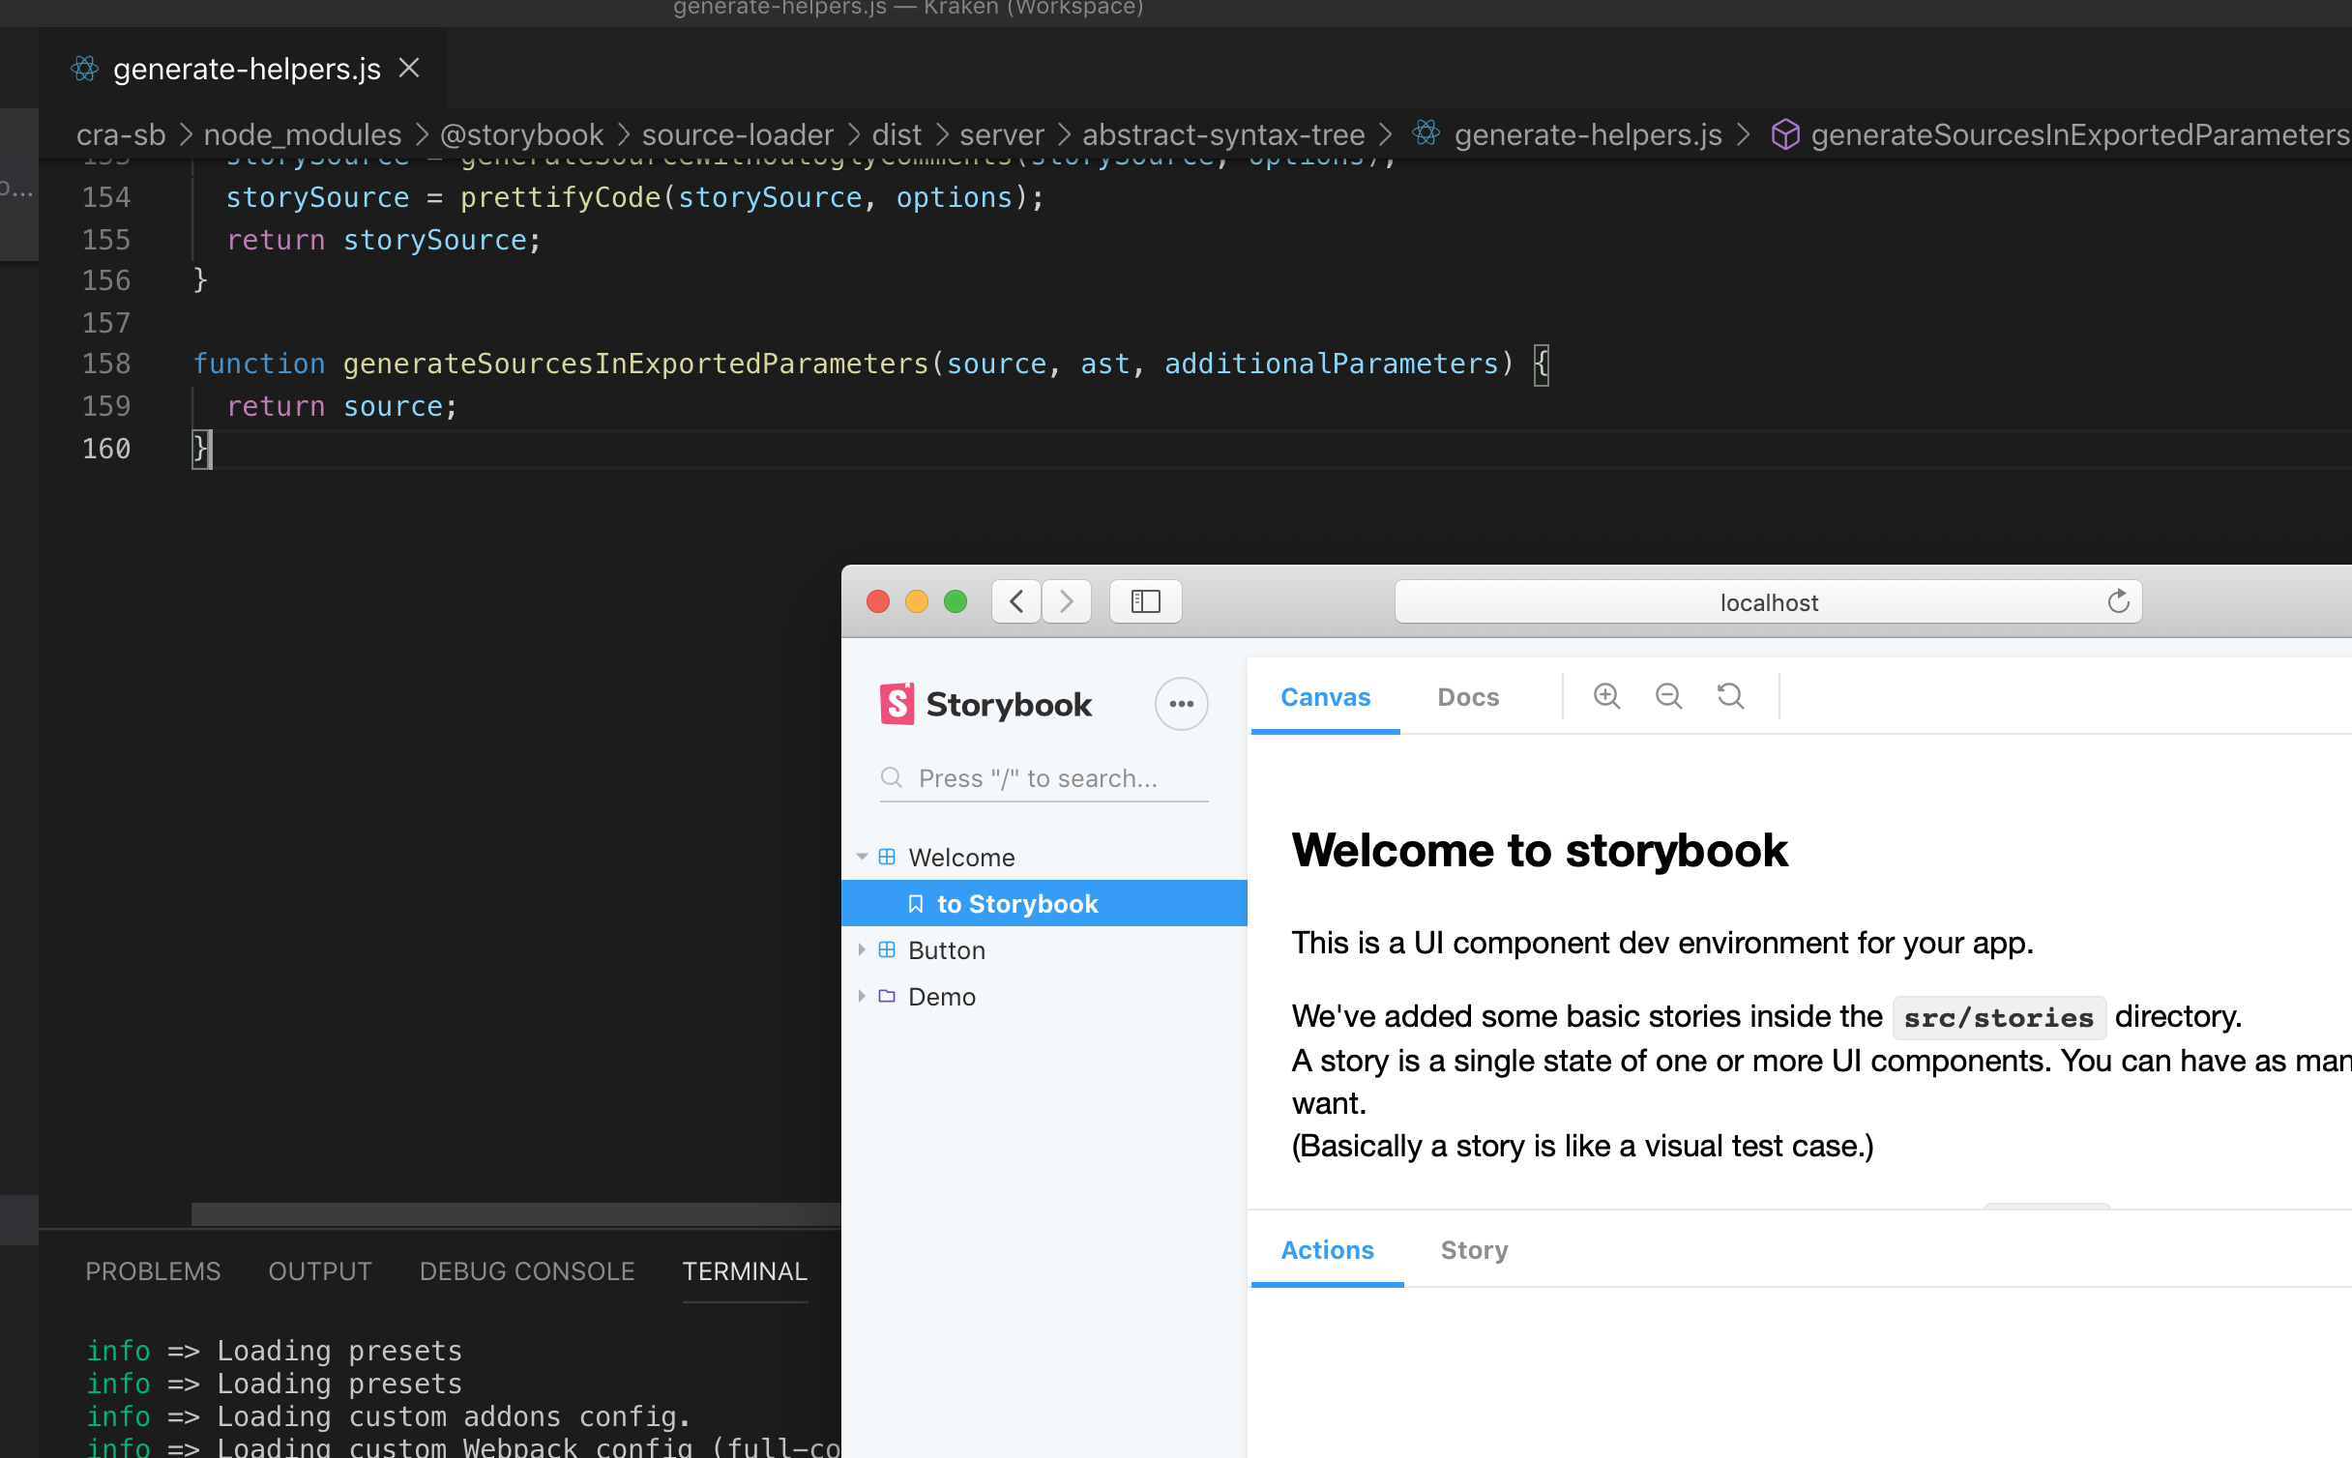The height and width of the screenshot is (1458, 2352).
Task: Select the 'to Storybook' sidebar entry
Action: tap(1016, 903)
